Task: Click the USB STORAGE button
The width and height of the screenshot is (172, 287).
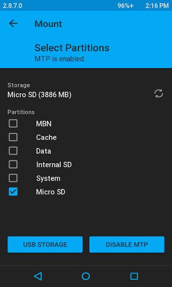Action: [45, 244]
